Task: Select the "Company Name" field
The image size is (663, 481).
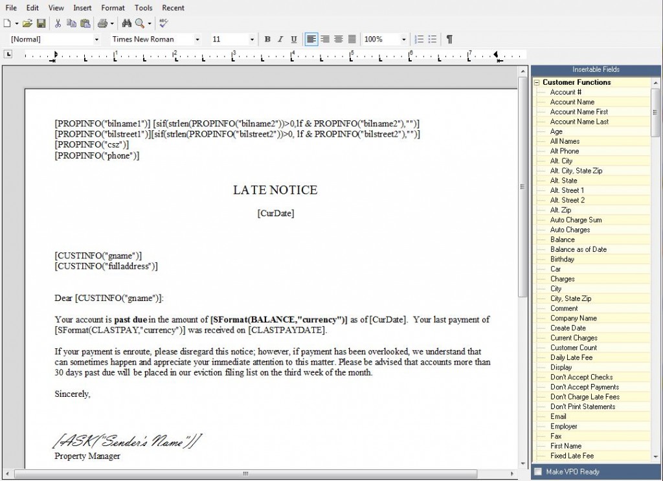Action: [x=574, y=319]
